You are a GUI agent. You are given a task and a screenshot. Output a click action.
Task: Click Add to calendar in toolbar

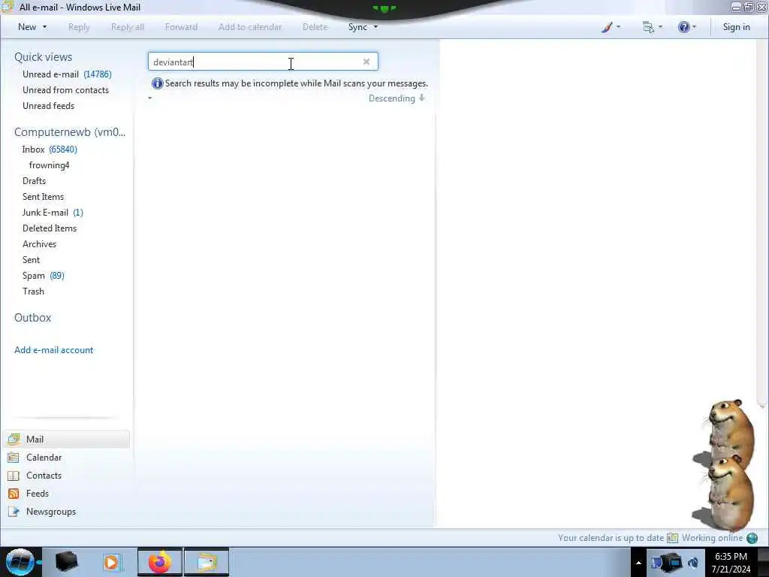(x=250, y=27)
